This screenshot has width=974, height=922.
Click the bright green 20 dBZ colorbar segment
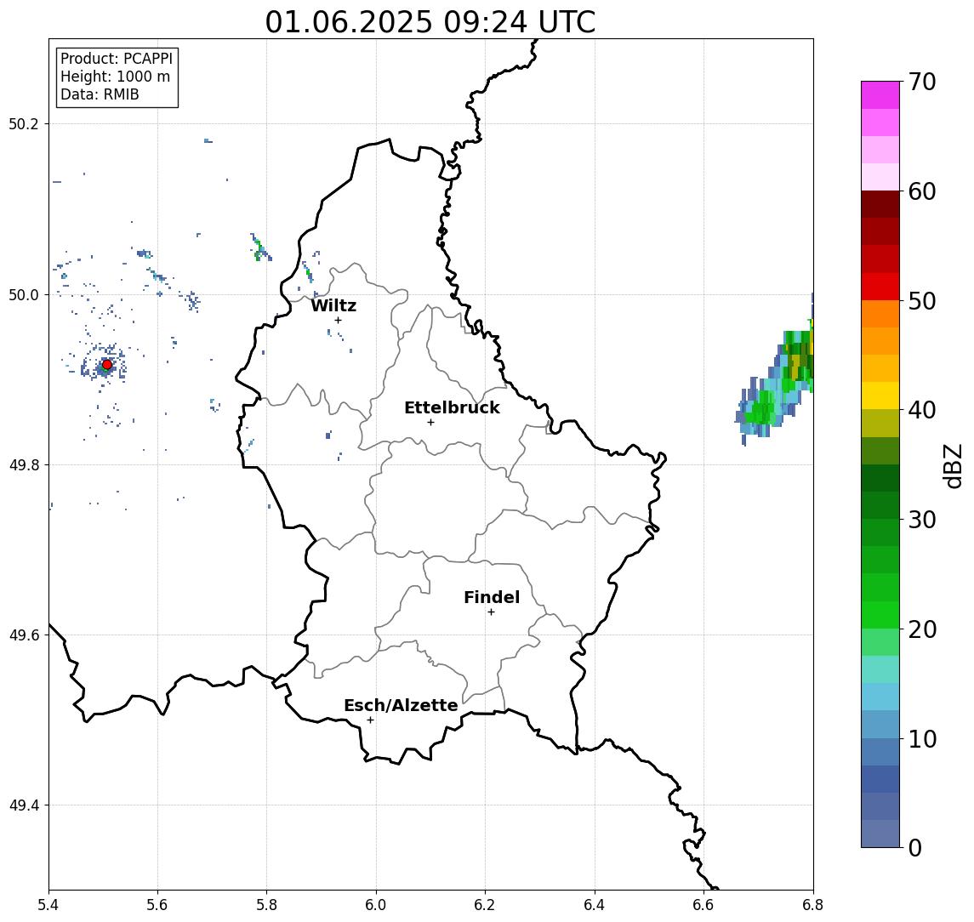pyautogui.click(x=880, y=615)
